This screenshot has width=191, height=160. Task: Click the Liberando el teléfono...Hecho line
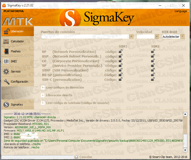(22, 144)
